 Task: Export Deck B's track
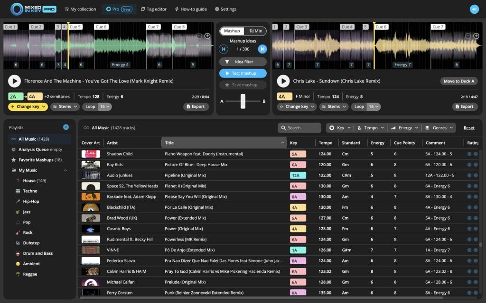(x=464, y=107)
